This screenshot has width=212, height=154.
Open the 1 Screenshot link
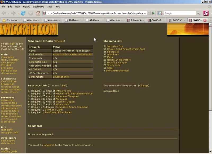(61, 77)
